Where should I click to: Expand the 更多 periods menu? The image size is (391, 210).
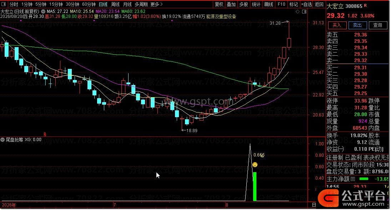click(x=156, y=4)
